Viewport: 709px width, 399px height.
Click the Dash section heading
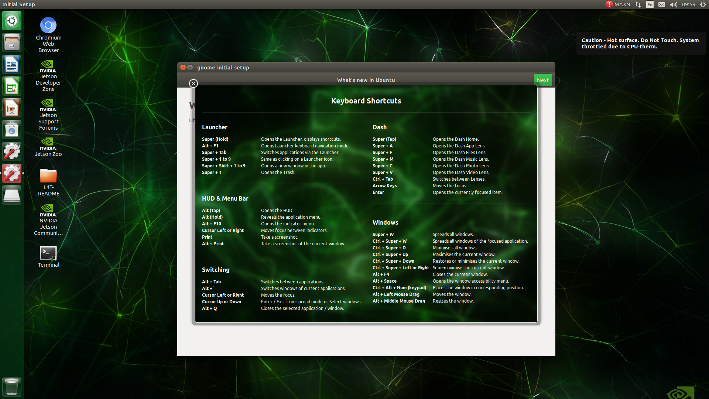click(380, 127)
